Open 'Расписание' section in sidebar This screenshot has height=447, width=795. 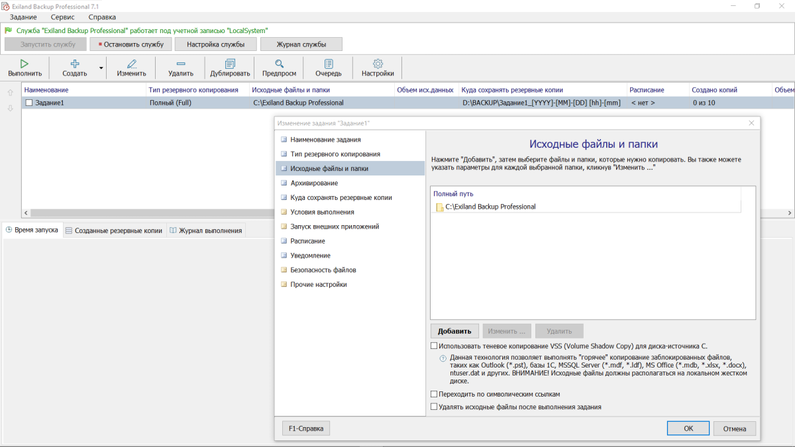click(x=307, y=241)
